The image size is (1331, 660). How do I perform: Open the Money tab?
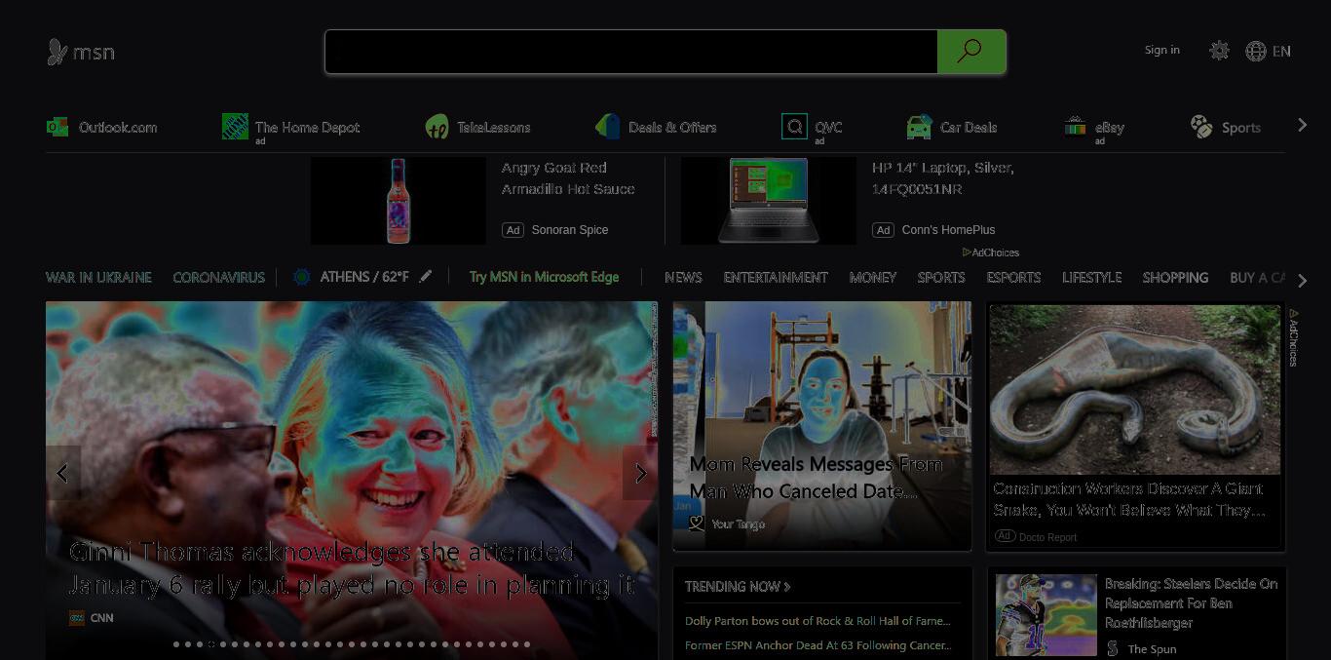(x=872, y=277)
